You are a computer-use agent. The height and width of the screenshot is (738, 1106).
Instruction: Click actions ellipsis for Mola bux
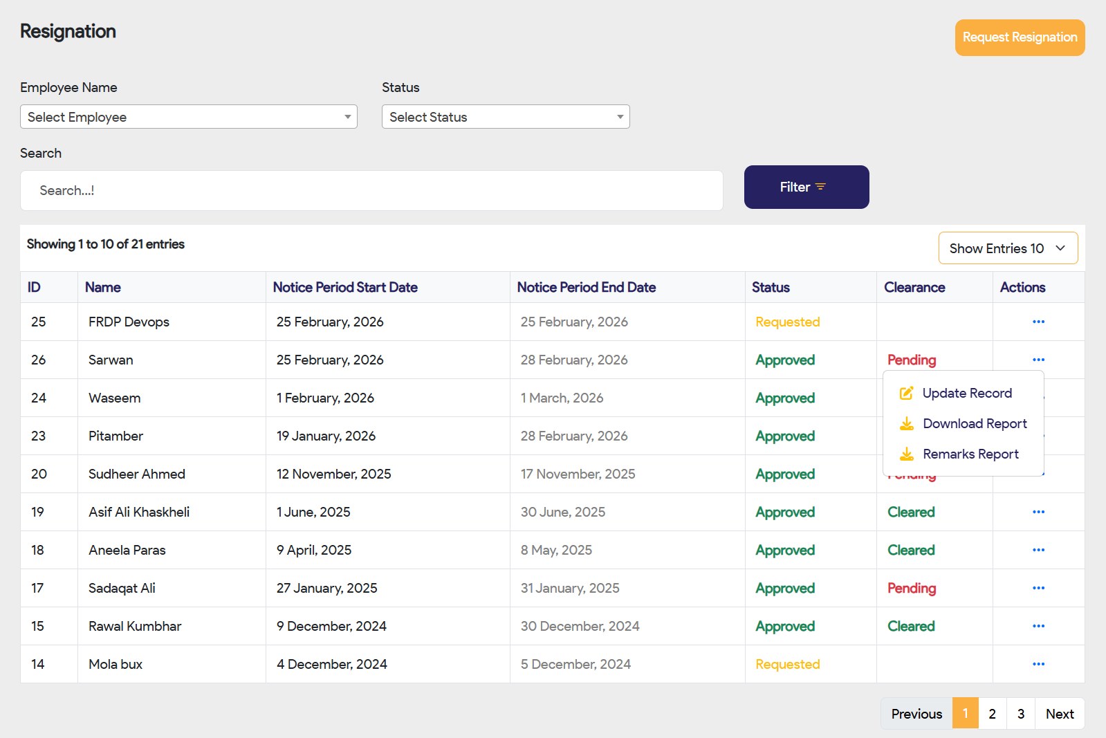click(1038, 664)
